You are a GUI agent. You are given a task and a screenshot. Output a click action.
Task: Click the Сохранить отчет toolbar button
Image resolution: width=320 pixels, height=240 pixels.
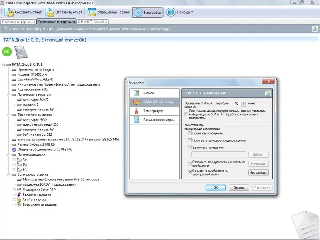click(x=23, y=12)
